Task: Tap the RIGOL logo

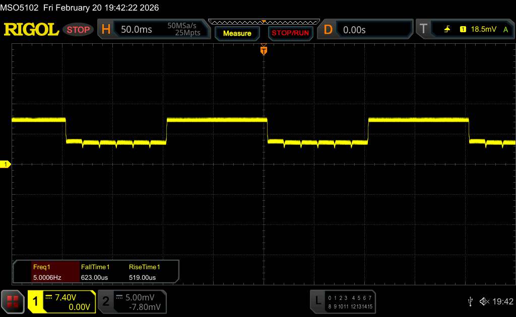Action: pos(31,30)
